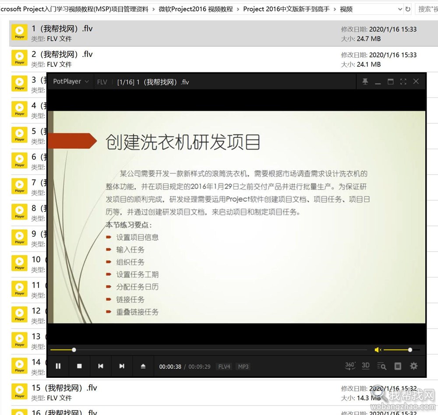Seek on the video progress bar
Viewport: 438px width, 415px height.
[x=208, y=350]
